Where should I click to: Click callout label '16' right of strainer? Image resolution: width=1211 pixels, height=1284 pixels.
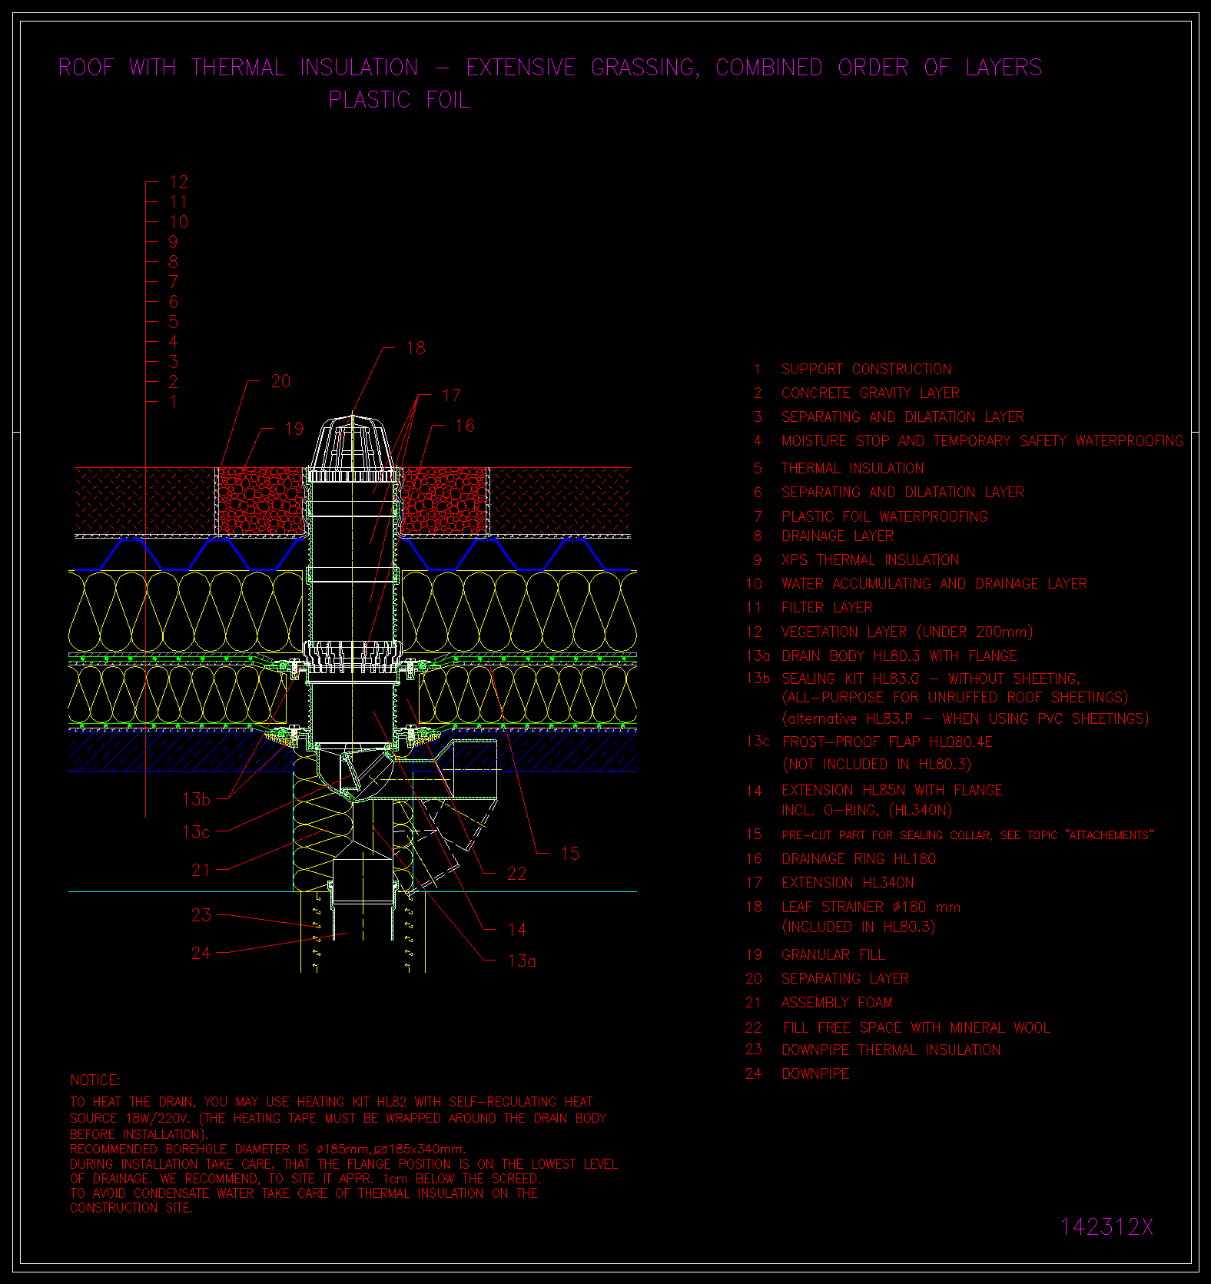click(465, 426)
